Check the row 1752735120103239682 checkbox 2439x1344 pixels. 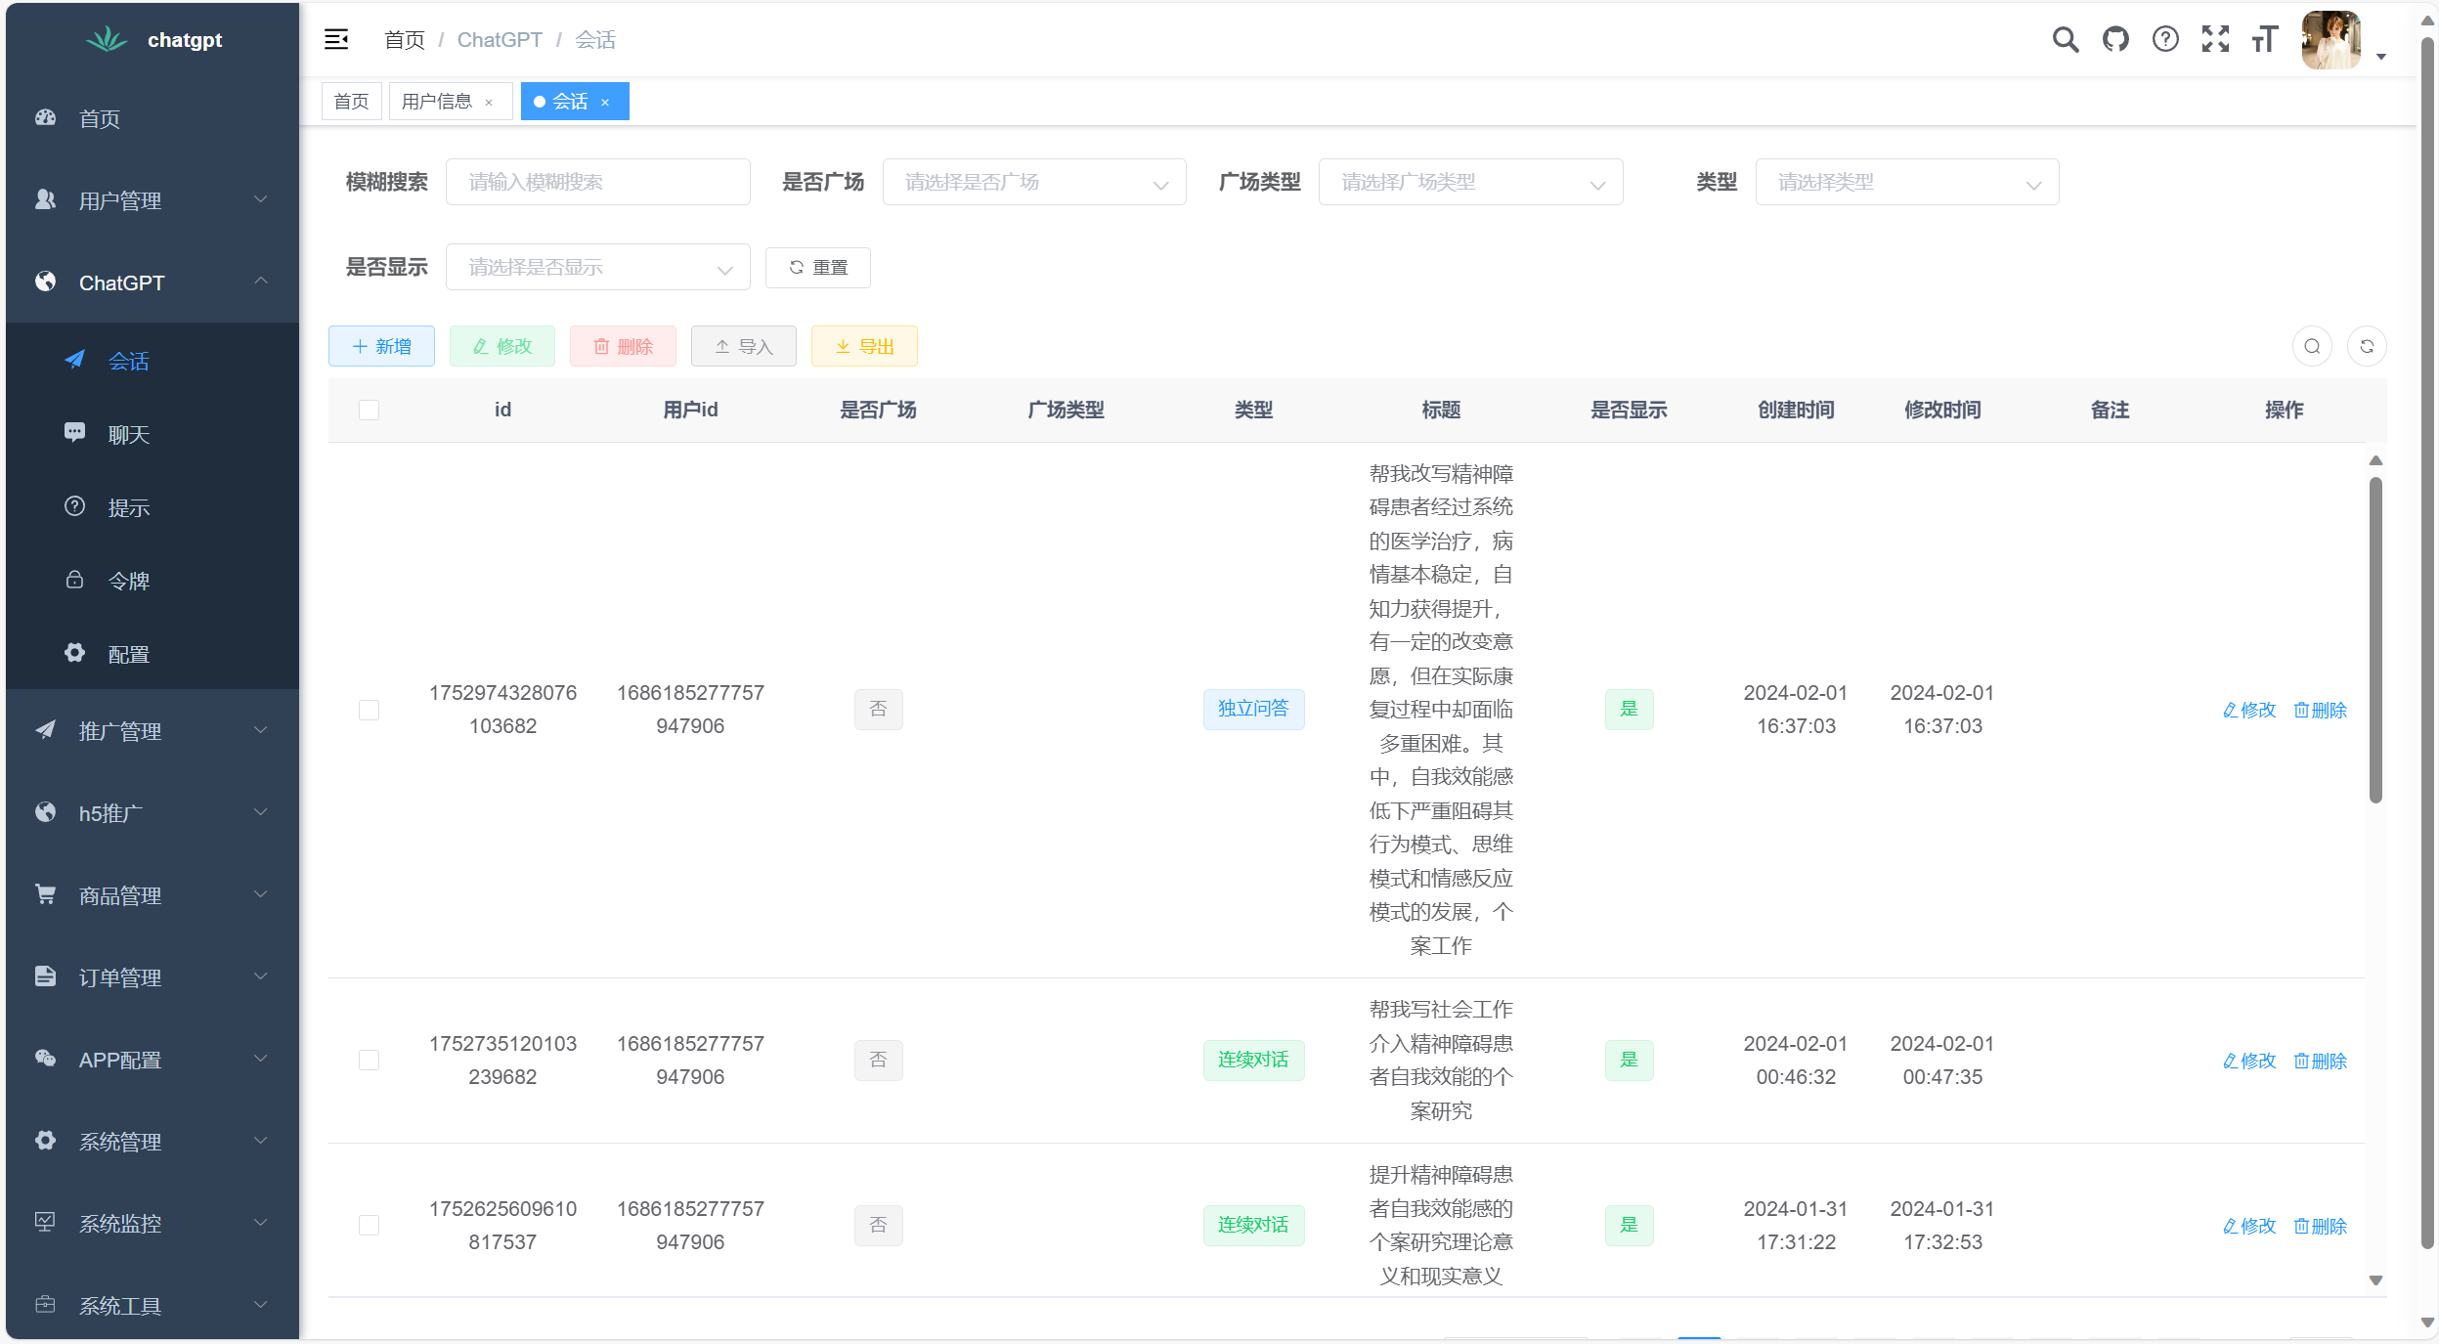pyautogui.click(x=369, y=1061)
